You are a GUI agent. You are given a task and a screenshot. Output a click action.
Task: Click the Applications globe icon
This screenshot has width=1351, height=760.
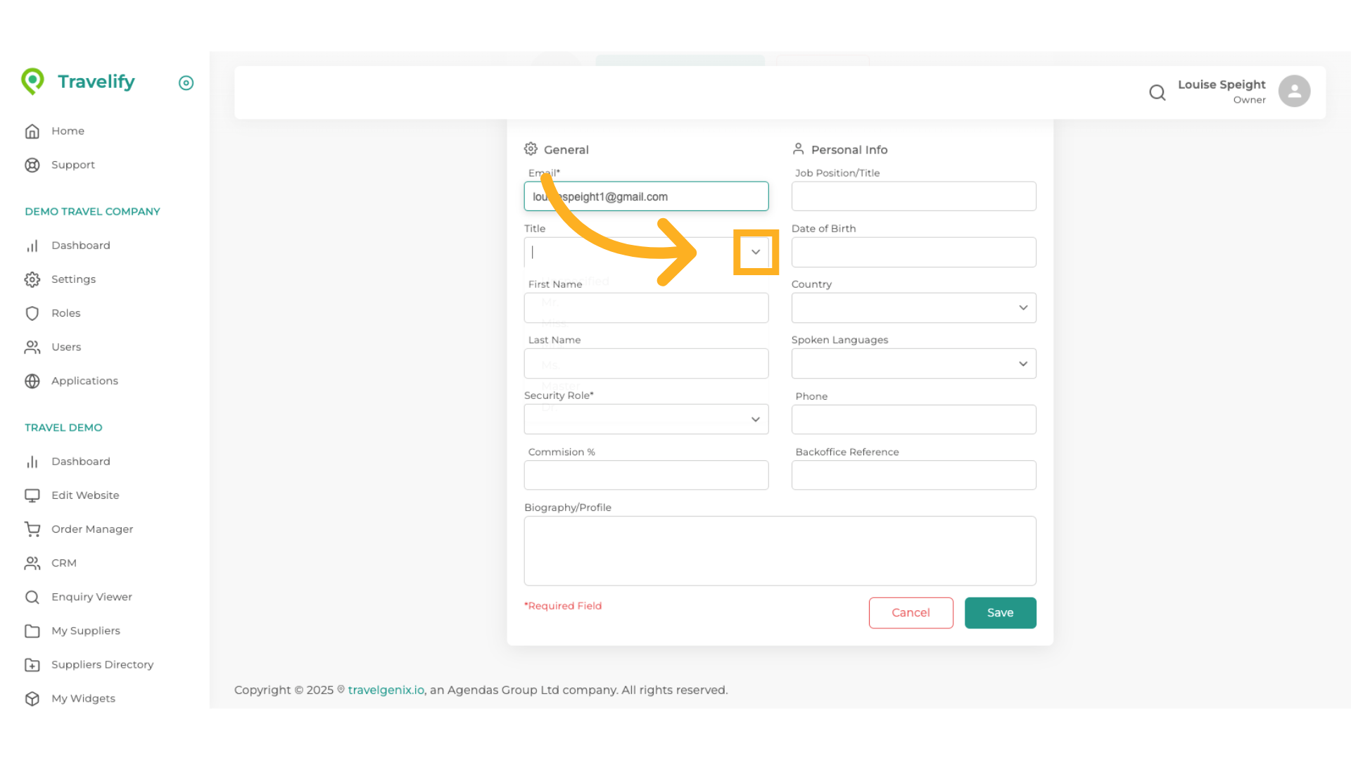(x=32, y=381)
